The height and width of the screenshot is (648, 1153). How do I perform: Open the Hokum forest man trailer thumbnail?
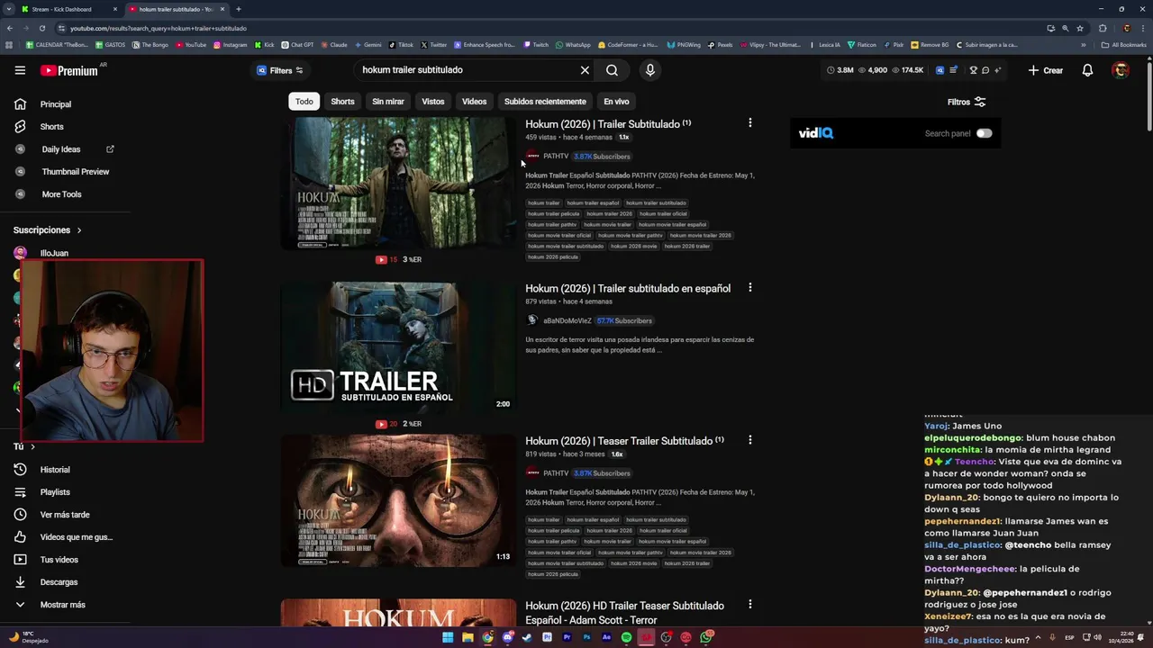(398, 184)
